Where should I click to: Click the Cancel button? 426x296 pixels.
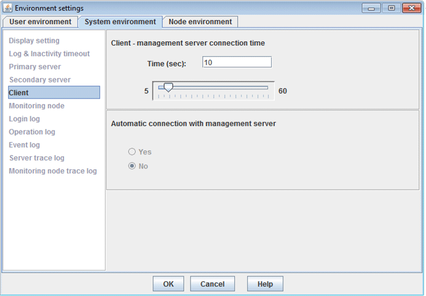coord(212,284)
